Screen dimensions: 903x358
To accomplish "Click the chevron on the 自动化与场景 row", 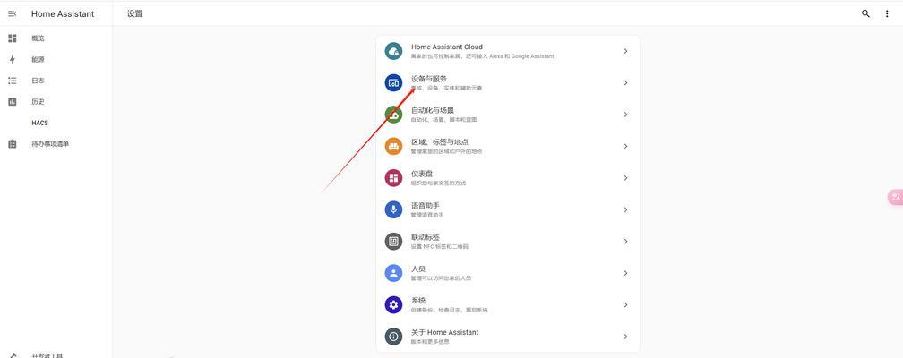I will click(625, 115).
